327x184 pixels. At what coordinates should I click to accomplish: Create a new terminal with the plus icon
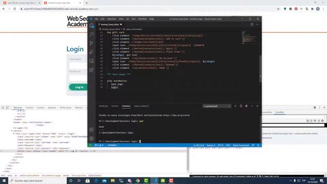235,106
